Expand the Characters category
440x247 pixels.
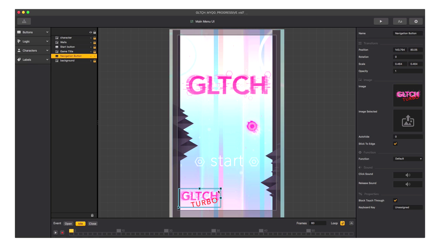pos(33,50)
